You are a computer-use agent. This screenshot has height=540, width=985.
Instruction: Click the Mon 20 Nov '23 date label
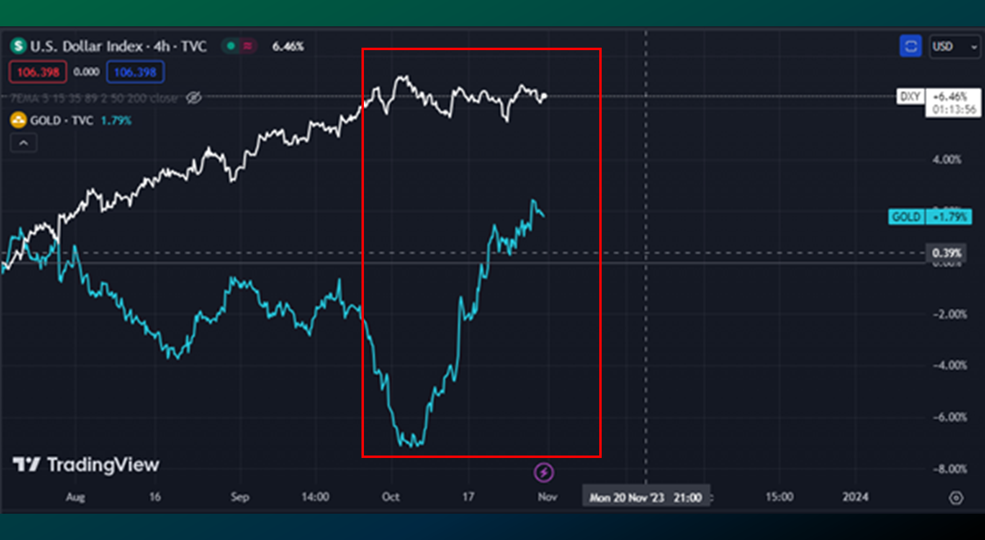[x=645, y=497]
